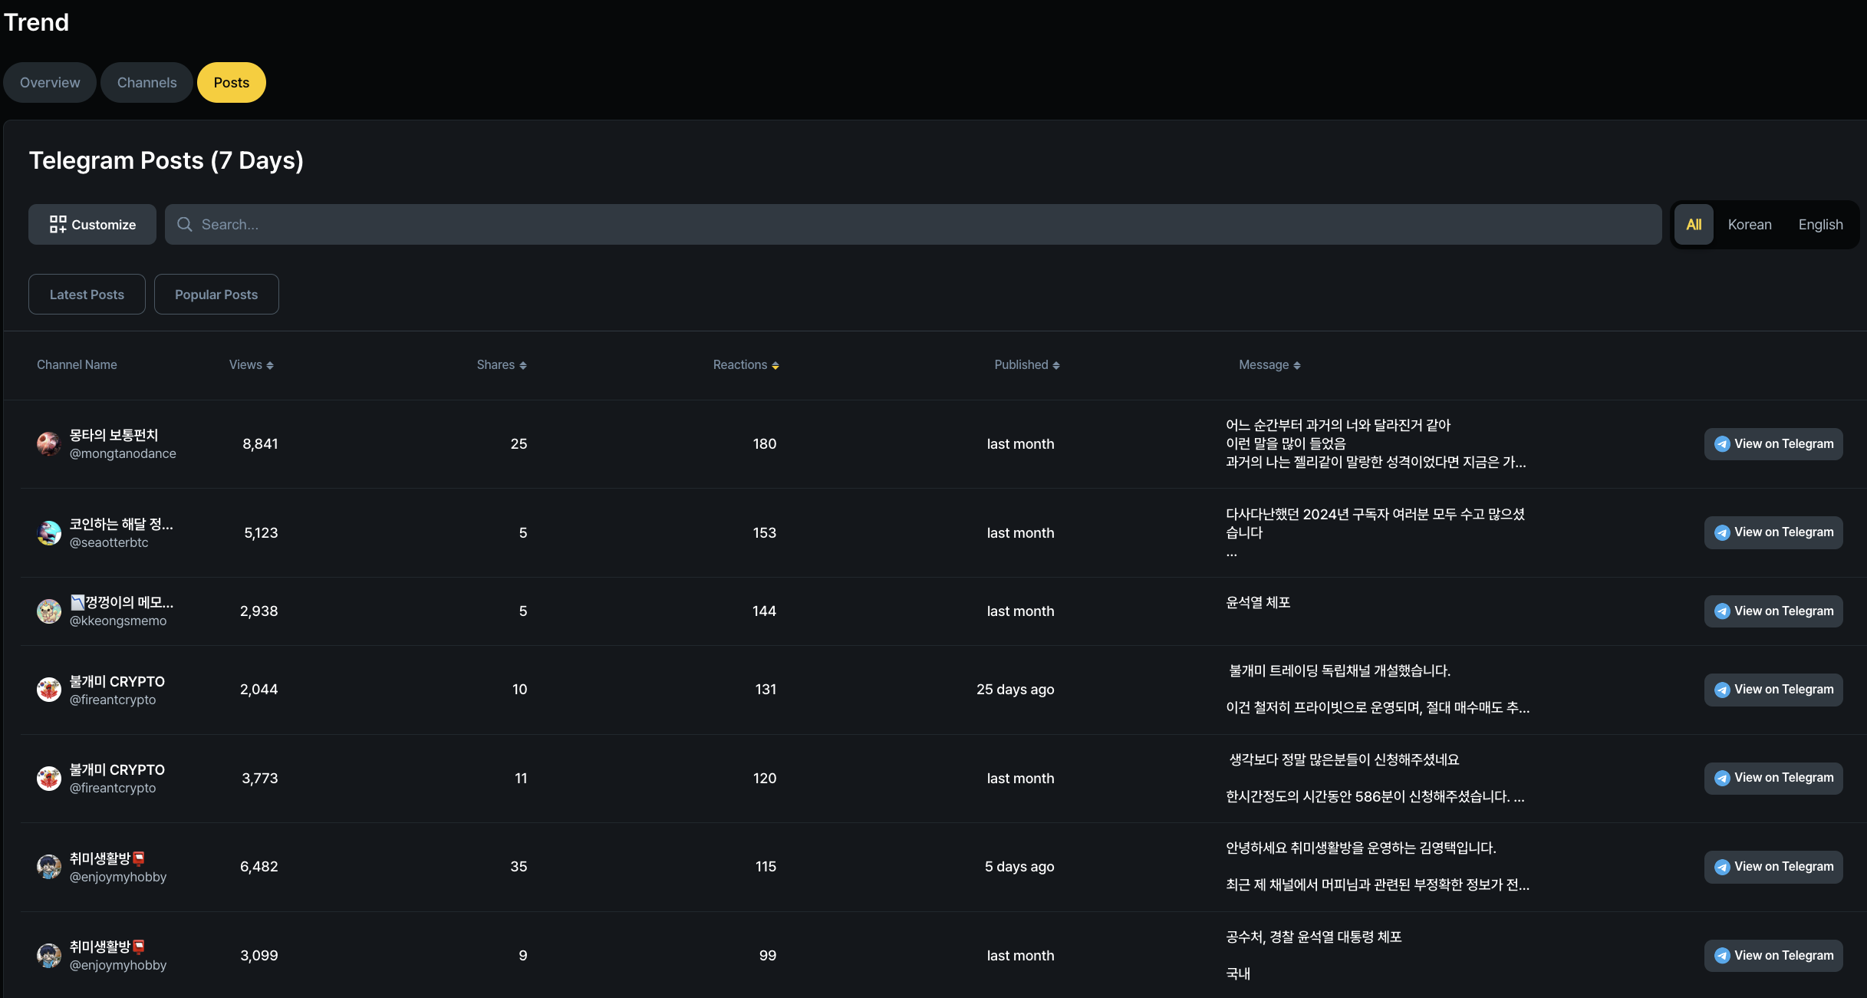Switch language filter to English

1820,225
